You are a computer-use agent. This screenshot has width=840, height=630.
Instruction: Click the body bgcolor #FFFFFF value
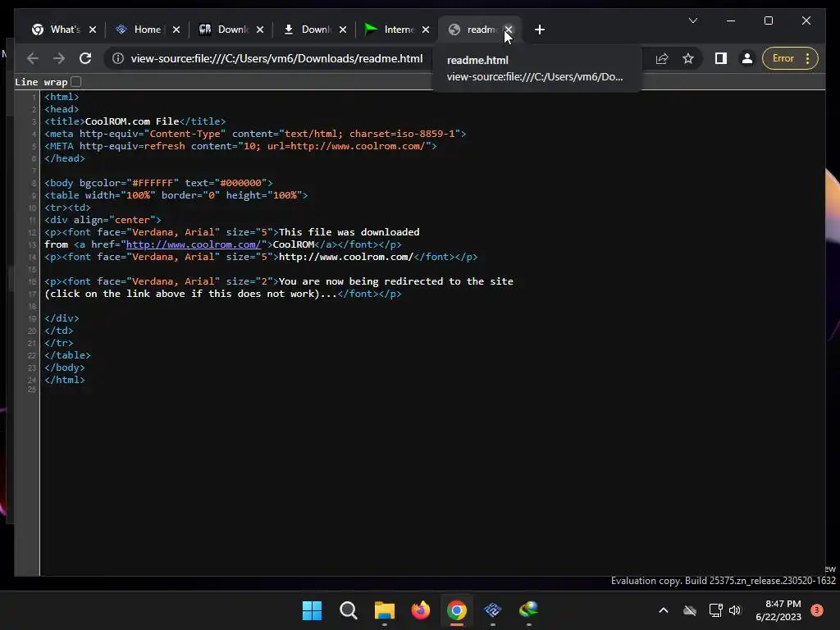click(153, 183)
